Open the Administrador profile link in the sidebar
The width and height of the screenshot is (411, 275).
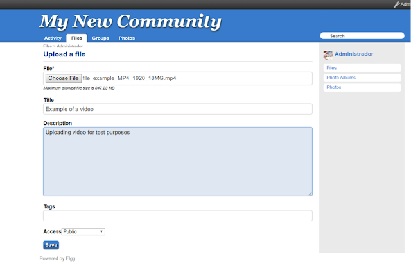(354, 54)
